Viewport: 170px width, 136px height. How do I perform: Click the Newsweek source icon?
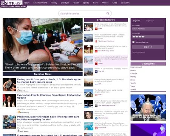[96, 128]
